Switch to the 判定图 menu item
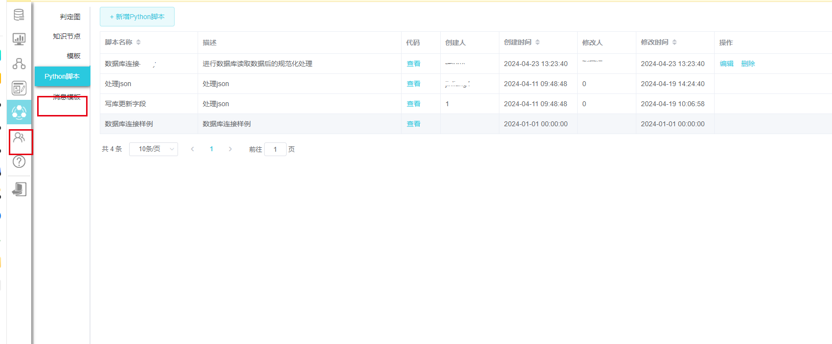The width and height of the screenshot is (832, 344). tap(70, 17)
